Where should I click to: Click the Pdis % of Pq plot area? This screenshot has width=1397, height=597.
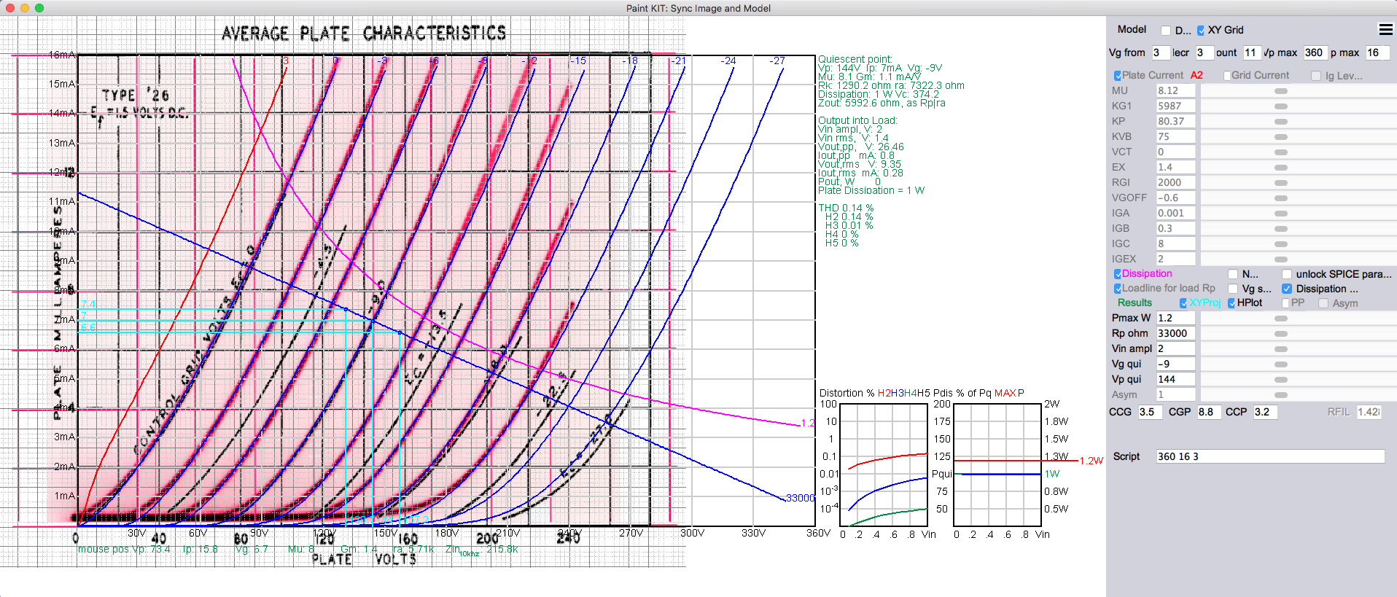[997, 465]
